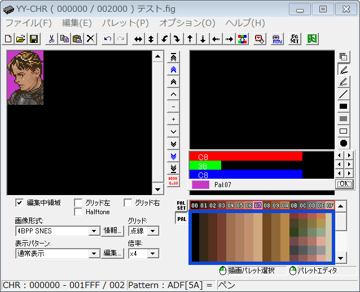Click CHR view scrollbar down arrow
Image resolution: width=360 pixels, height=292 pixels.
coord(158,189)
